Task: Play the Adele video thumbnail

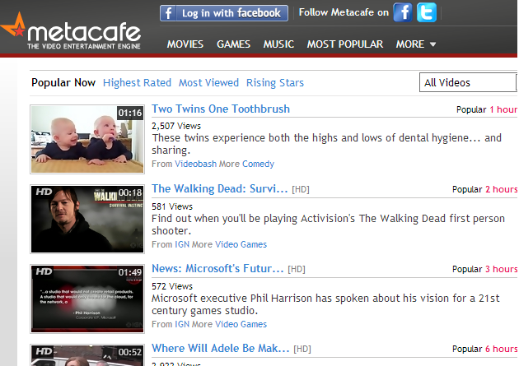Action: tap(87, 355)
